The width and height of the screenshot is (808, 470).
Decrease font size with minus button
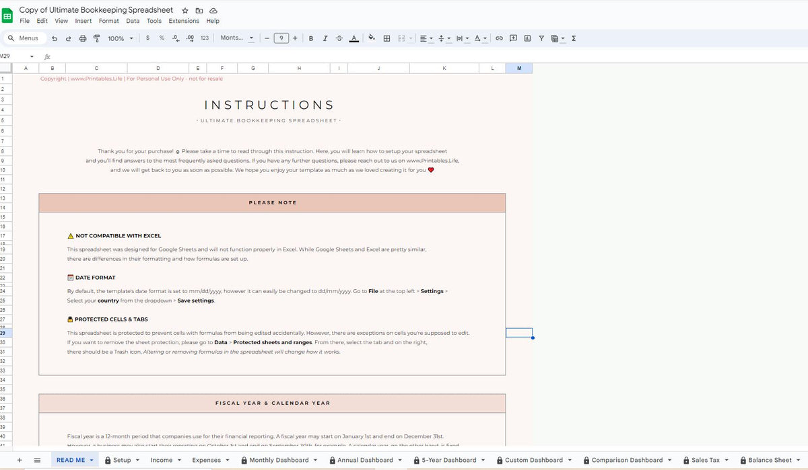coord(267,38)
